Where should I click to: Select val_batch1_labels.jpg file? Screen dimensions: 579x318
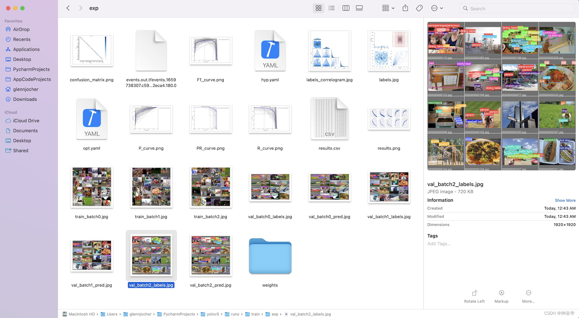point(389,187)
